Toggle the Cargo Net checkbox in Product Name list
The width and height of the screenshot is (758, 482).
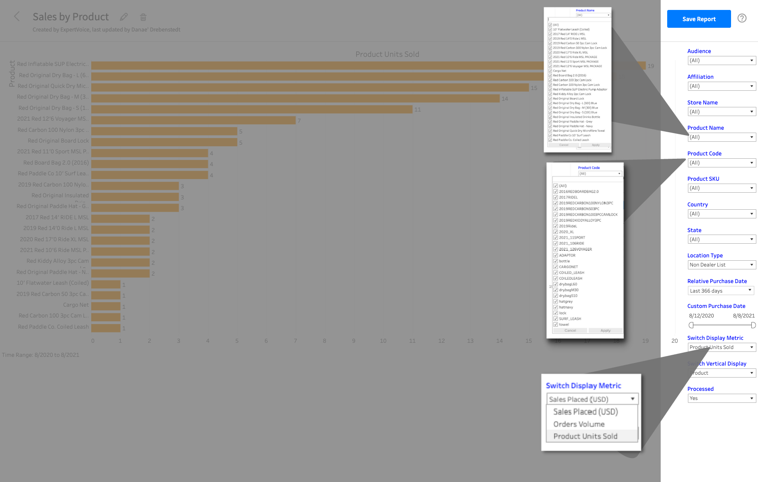click(x=550, y=71)
